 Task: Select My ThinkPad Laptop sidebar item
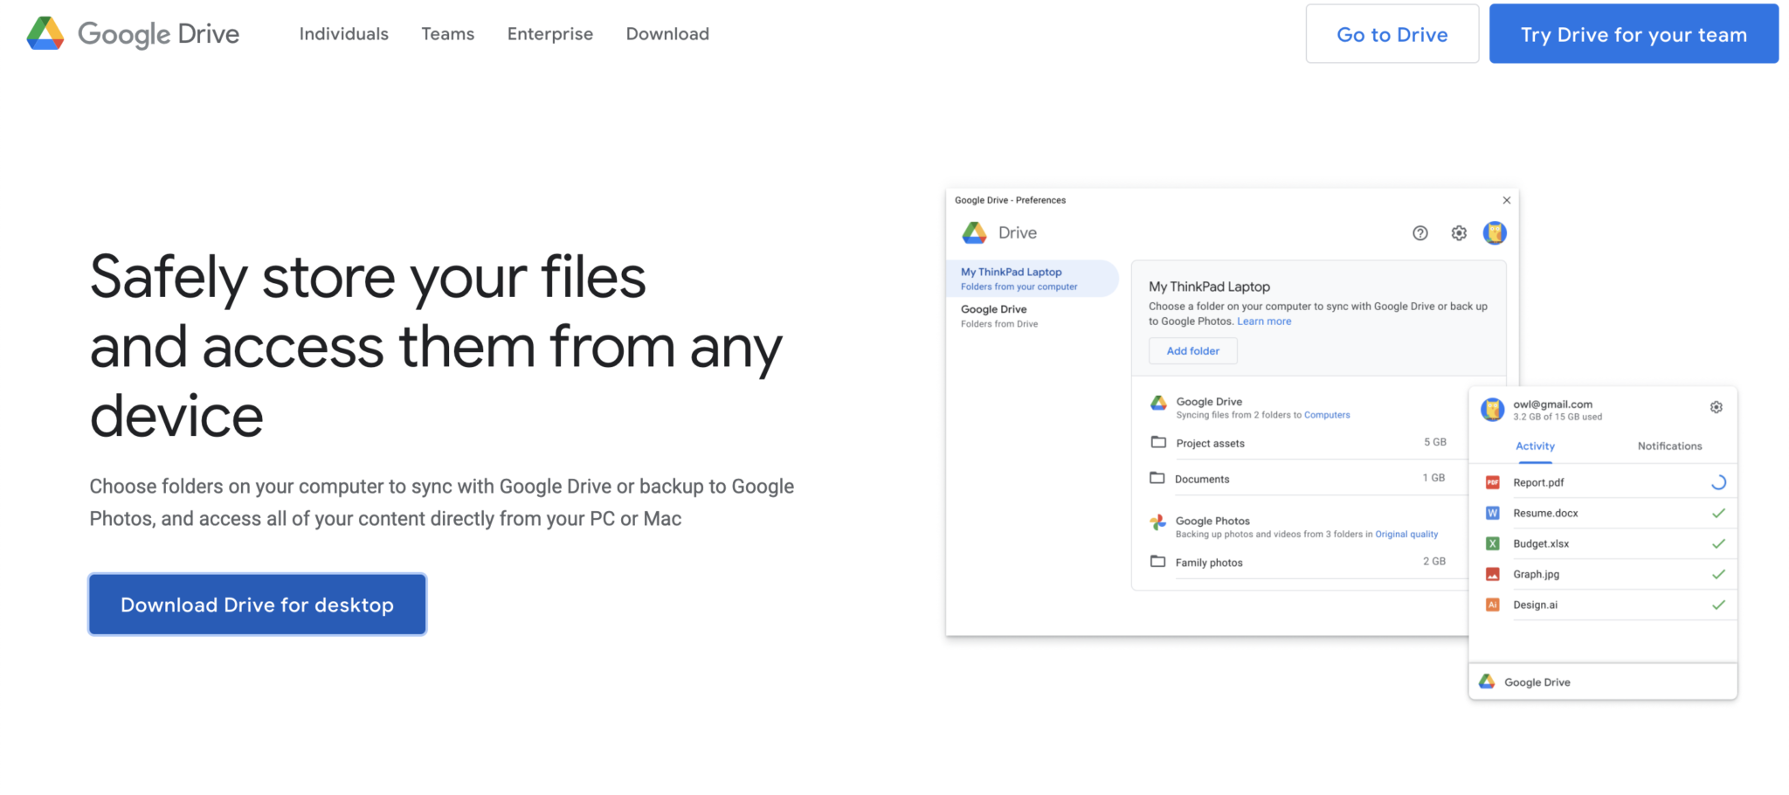click(x=1031, y=279)
